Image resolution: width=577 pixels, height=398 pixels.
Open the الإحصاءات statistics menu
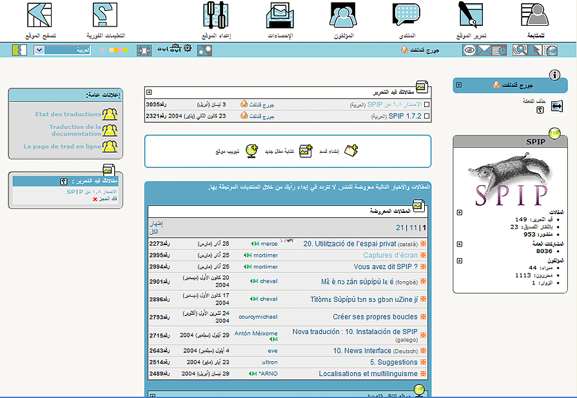[280, 20]
